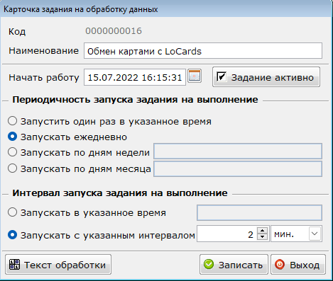Click 'Периодичность запуска задания на выполнение' heading
This screenshot has width=333, height=281.
(x=135, y=100)
